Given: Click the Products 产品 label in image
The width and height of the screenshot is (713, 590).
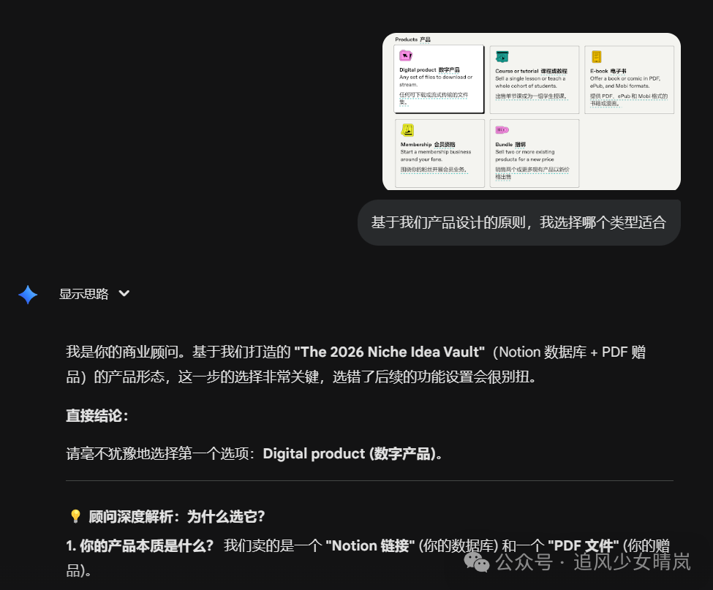Looking at the screenshot, I should pyautogui.click(x=412, y=39).
